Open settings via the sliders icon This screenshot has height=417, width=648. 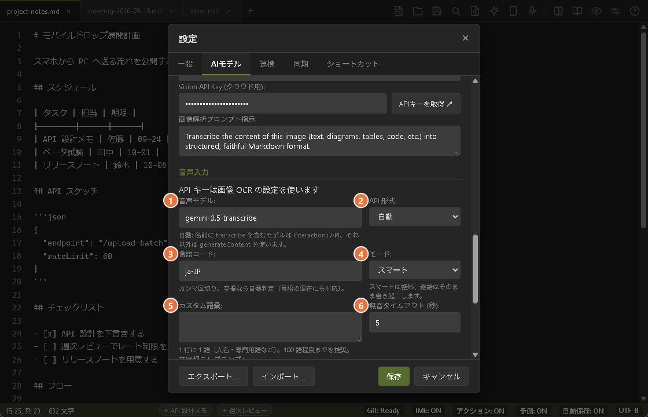[616, 11]
